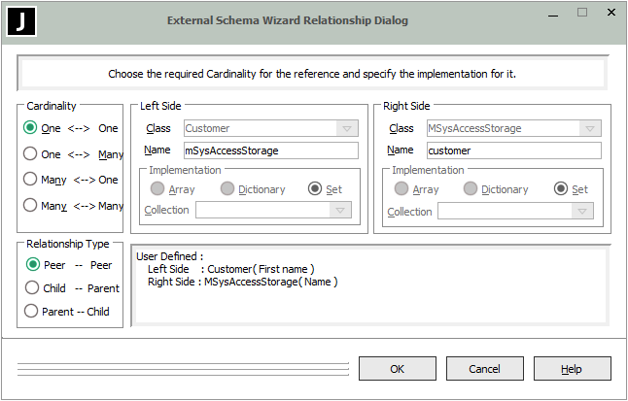Image resolution: width=628 pixels, height=401 pixels.
Task: Select Left Side Array implementation
Action: click(157, 189)
